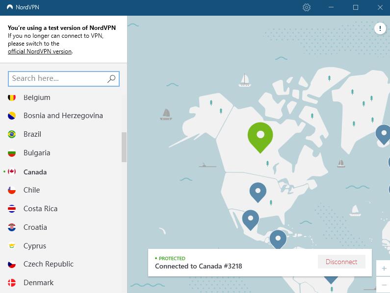Viewport: 390px width, 293px height.
Task: Focus the Search here input field
Action: pyautogui.click(x=64, y=79)
